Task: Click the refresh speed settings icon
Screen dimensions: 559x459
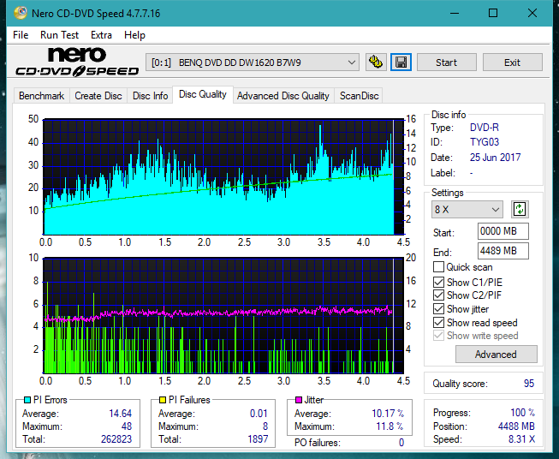Action: click(x=520, y=209)
